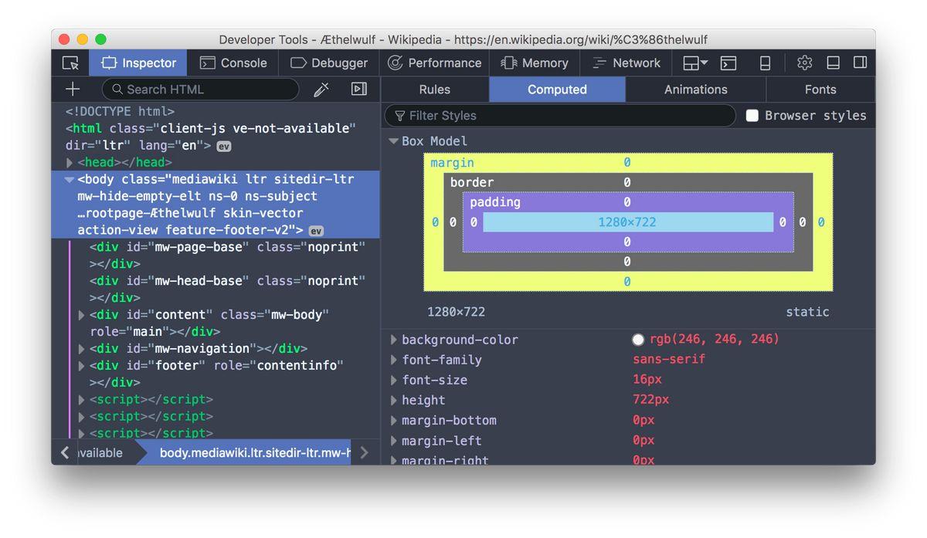Open Responsive Design Mode phone icon
The height and width of the screenshot is (538, 927).
tap(765, 63)
